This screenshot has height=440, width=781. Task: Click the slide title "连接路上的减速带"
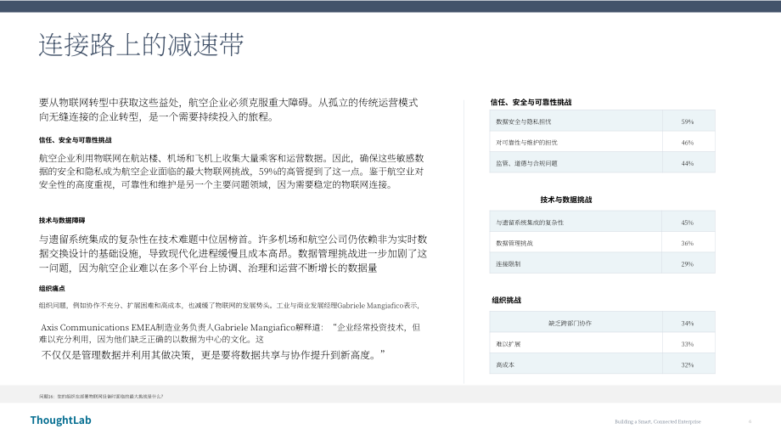[x=141, y=45]
